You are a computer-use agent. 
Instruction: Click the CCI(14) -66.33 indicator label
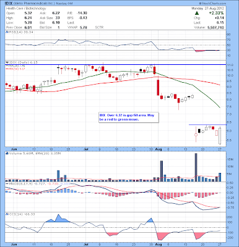pos(22,214)
